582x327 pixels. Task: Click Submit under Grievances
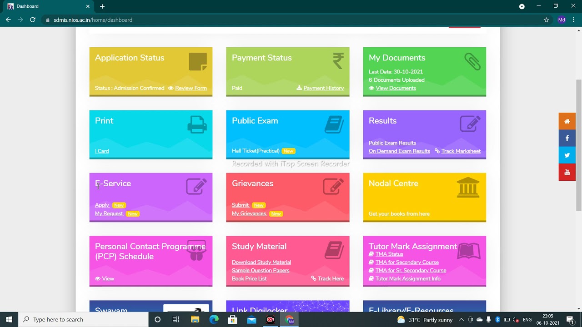click(240, 205)
